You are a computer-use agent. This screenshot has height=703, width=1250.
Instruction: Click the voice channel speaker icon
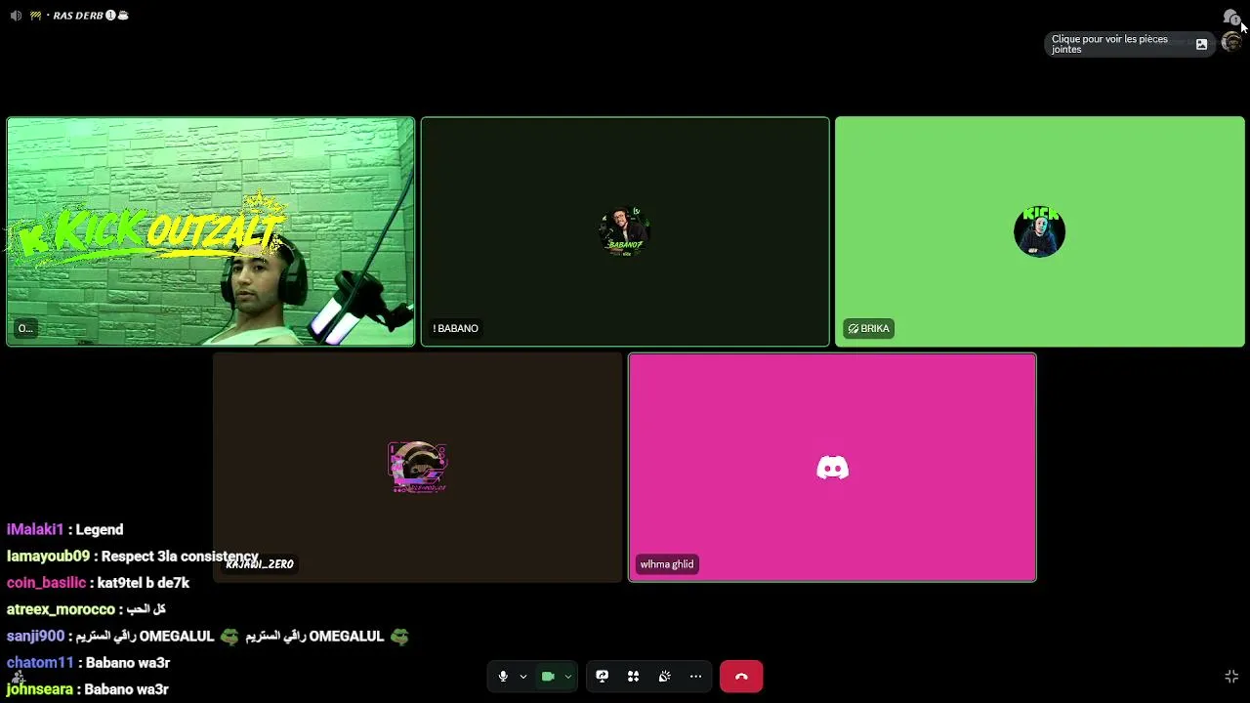pos(16,16)
